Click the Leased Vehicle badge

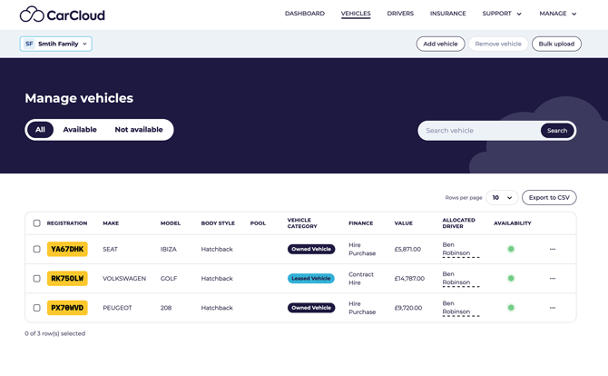click(311, 278)
